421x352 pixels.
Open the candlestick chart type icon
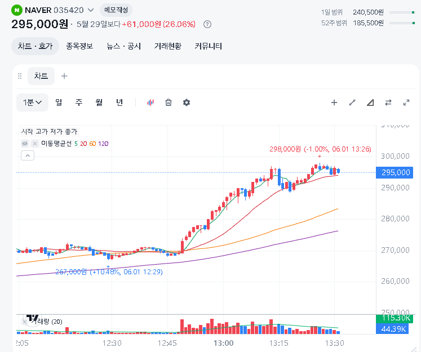click(x=150, y=103)
